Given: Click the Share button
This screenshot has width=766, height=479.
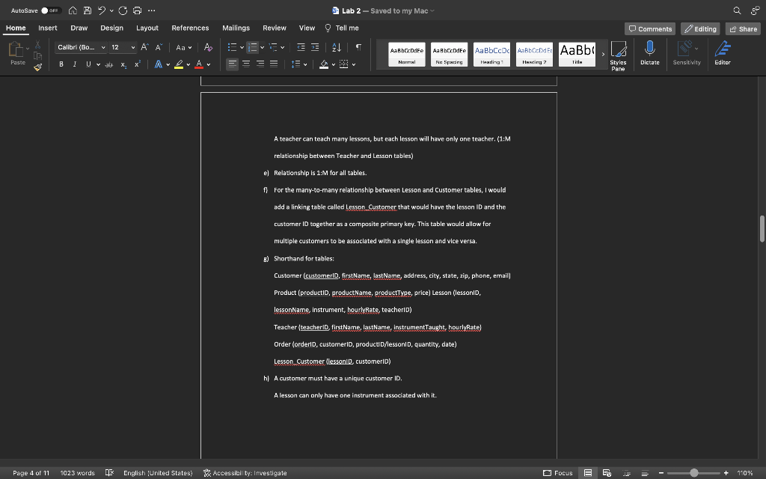Looking at the screenshot, I should (x=743, y=28).
